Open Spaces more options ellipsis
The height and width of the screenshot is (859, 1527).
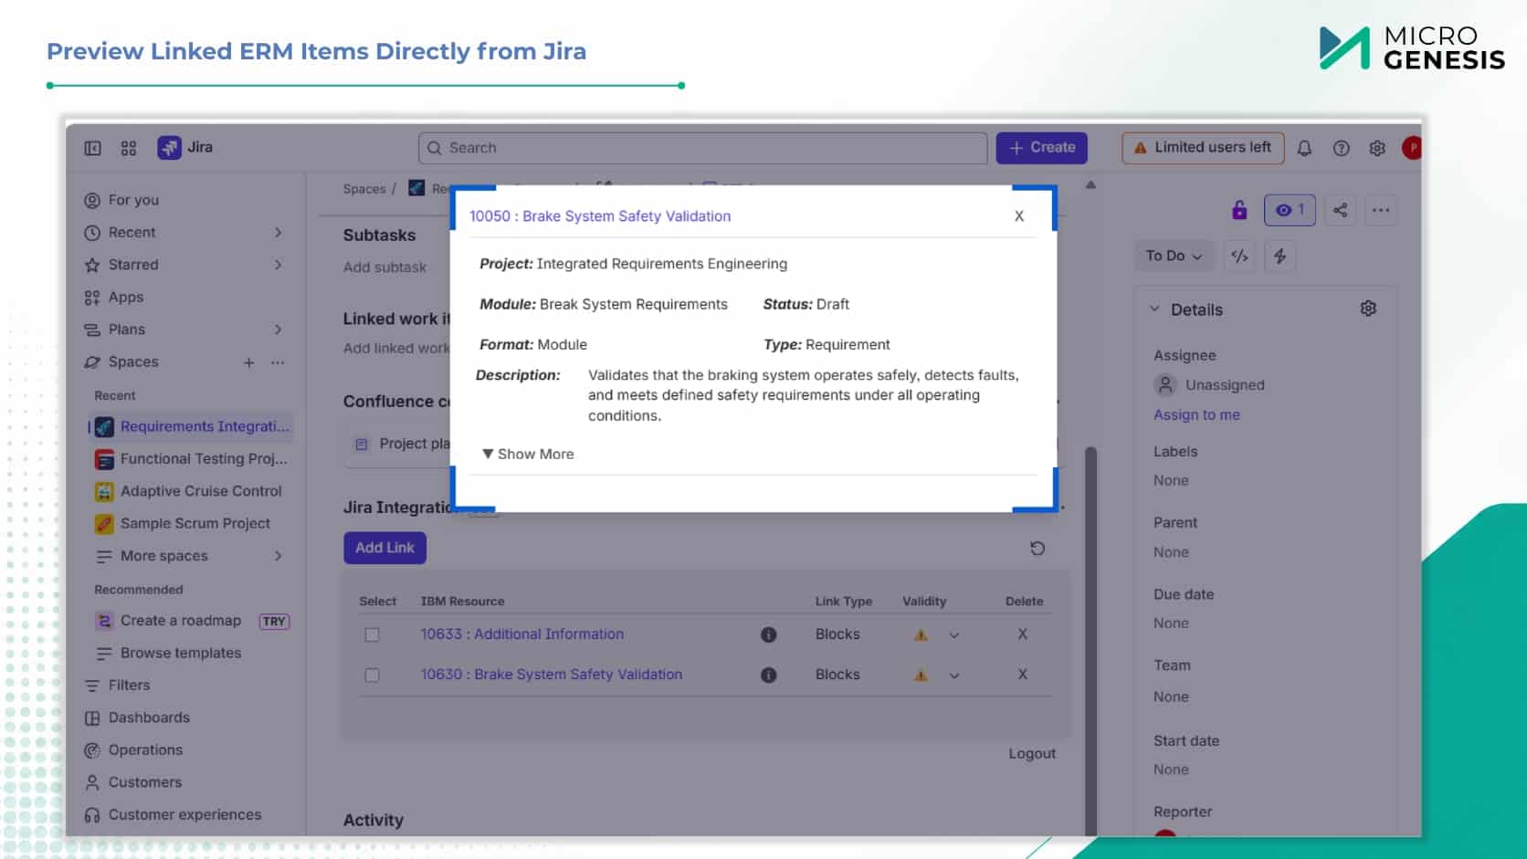(x=278, y=362)
